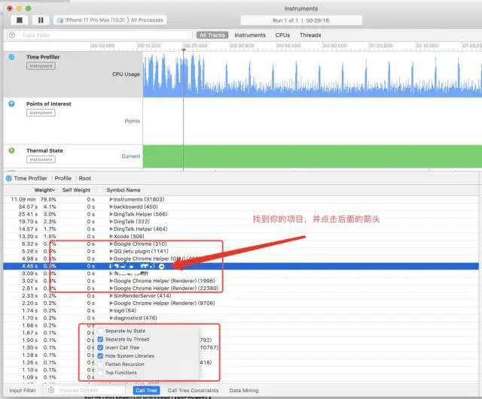
Task: Enable the Separate by State checkbox
Action: 100,331
